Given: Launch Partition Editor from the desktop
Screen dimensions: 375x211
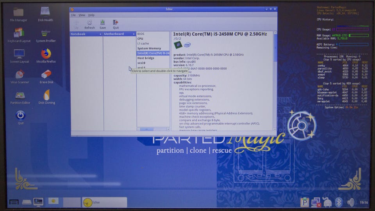Looking at the screenshot, I should (x=20, y=98).
